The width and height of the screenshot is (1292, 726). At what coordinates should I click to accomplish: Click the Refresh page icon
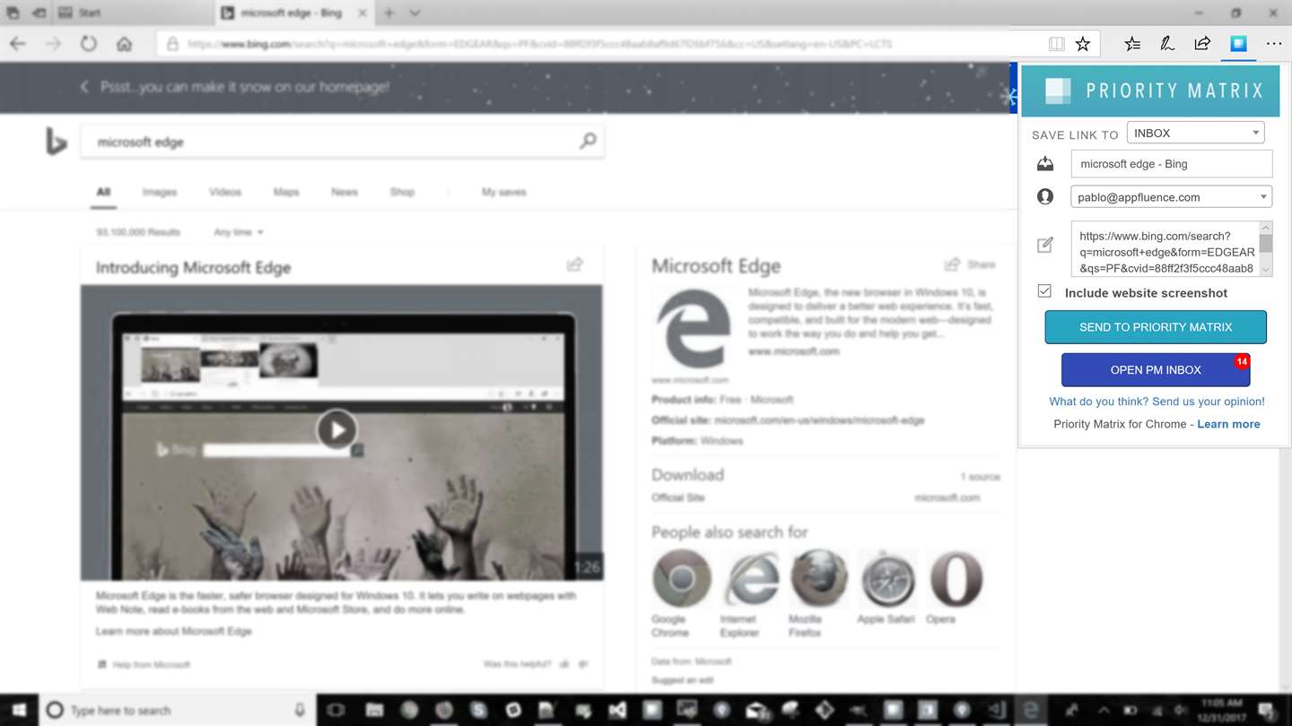click(88, 43)
